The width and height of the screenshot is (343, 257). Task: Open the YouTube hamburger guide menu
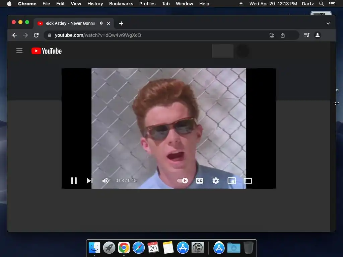point(19,51)
